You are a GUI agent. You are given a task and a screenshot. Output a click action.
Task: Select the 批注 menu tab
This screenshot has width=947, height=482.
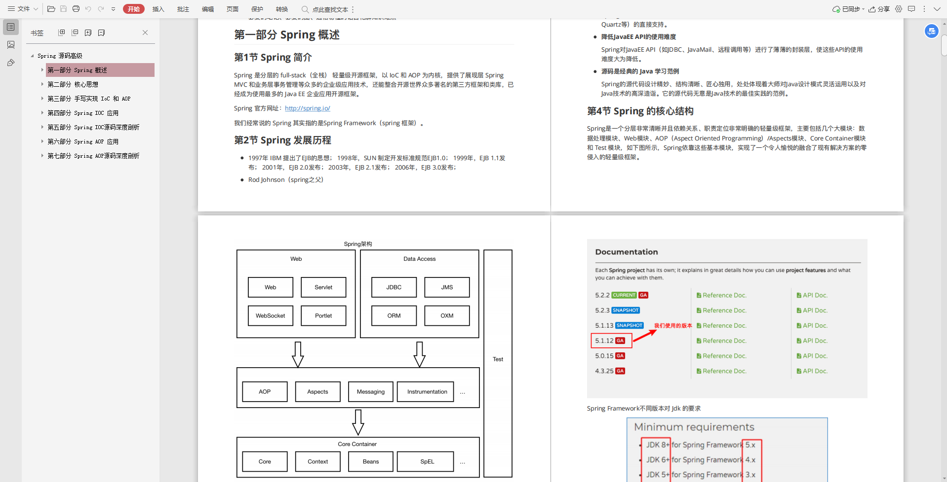tap(183, 9)
